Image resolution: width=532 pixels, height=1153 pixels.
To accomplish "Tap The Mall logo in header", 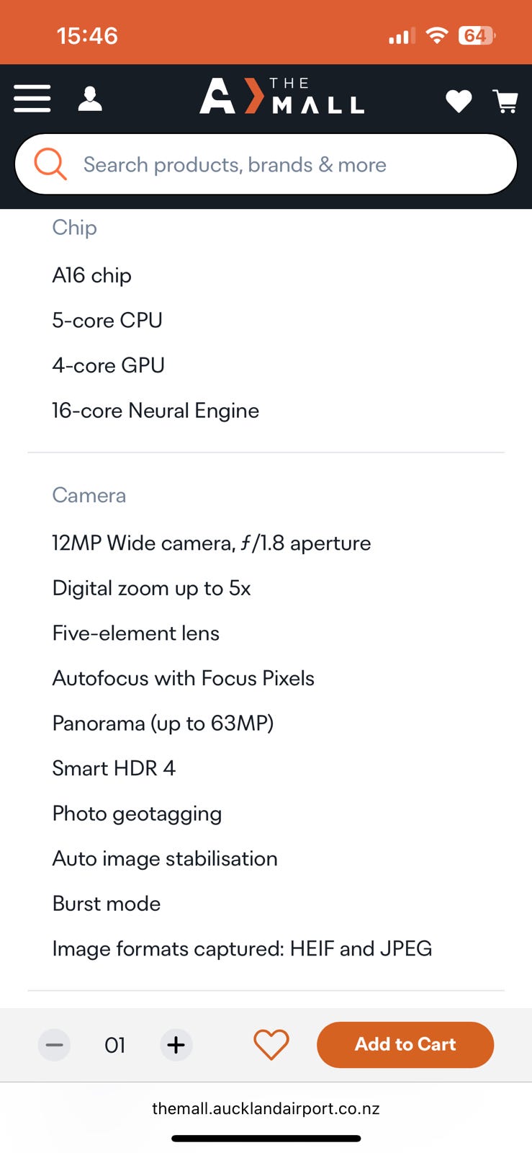I will (281, 97).
